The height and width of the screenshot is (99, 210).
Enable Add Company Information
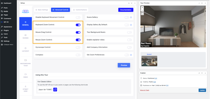pos(129,47)
